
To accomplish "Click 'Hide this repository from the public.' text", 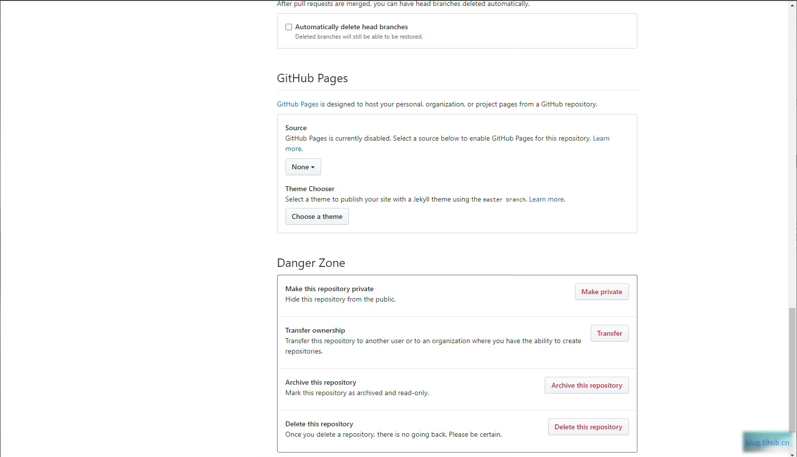I will pyautogui.click(x=341, y=299).
